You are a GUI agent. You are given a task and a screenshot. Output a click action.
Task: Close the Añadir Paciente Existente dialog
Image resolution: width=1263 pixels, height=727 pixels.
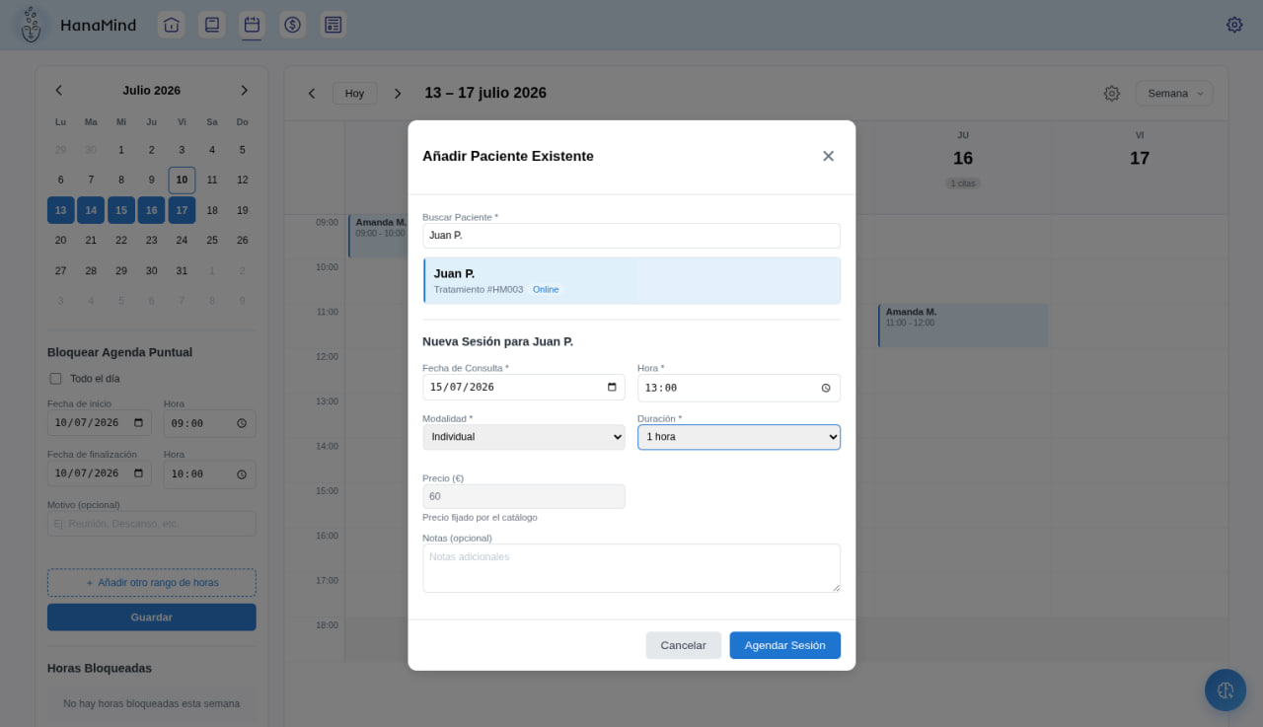coord(828,156)
